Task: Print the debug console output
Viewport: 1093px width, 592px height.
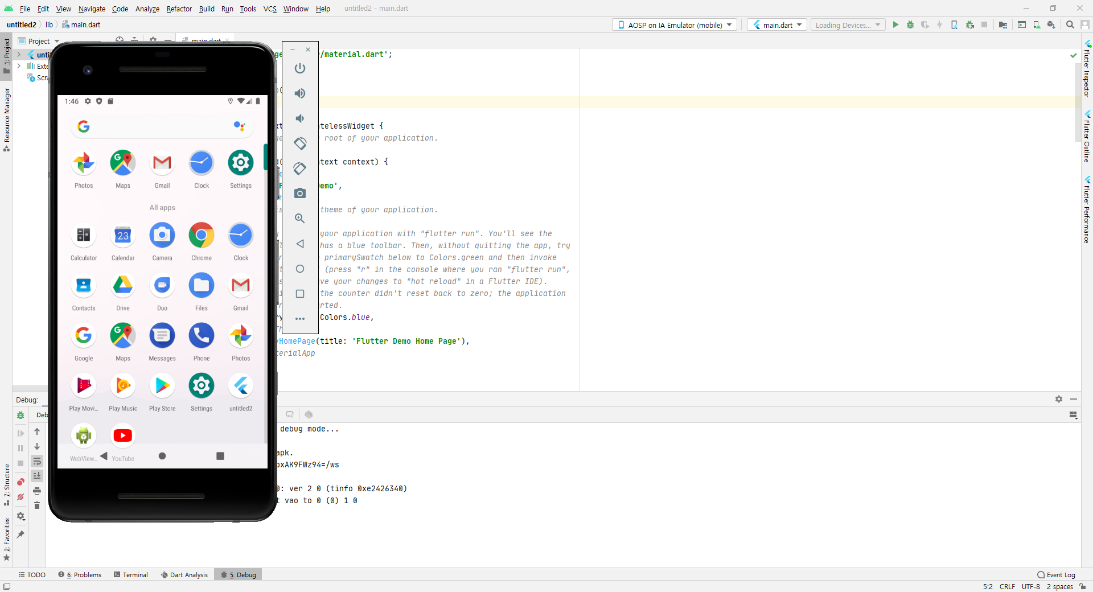Action: pyautogui.click(x=37, y=491)
